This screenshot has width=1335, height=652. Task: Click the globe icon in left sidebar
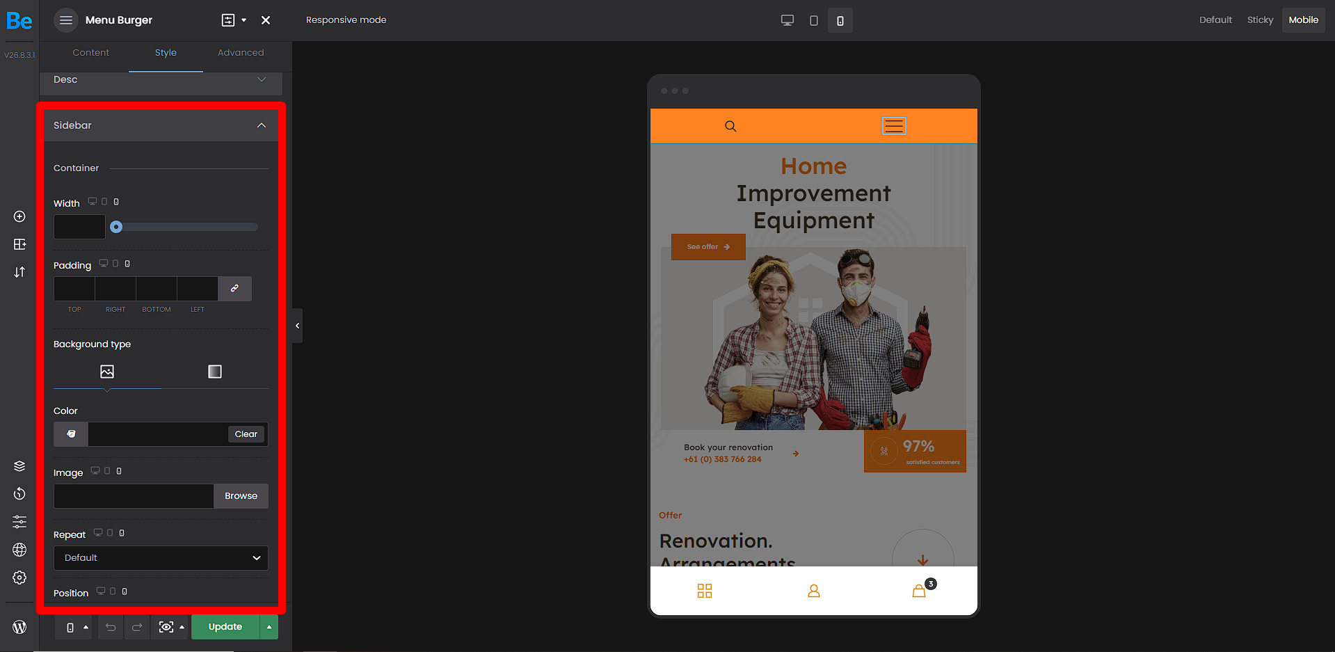pos(19,550)
